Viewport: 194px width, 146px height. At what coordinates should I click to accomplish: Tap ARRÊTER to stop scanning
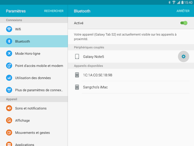click(183, 11)
